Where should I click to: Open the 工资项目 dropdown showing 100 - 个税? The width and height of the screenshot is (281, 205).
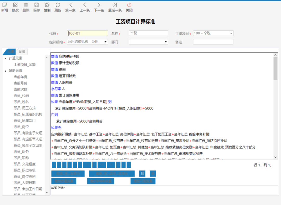coord(231,33)
